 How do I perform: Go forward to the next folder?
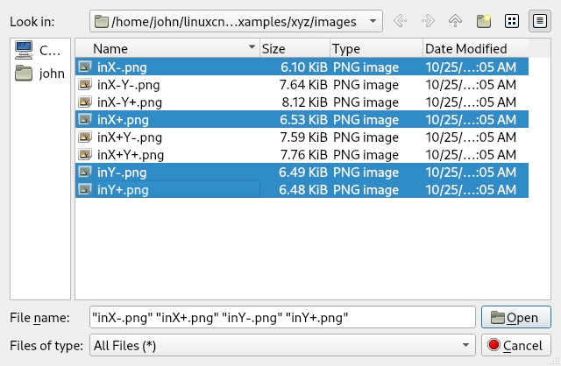click(428, 21)
